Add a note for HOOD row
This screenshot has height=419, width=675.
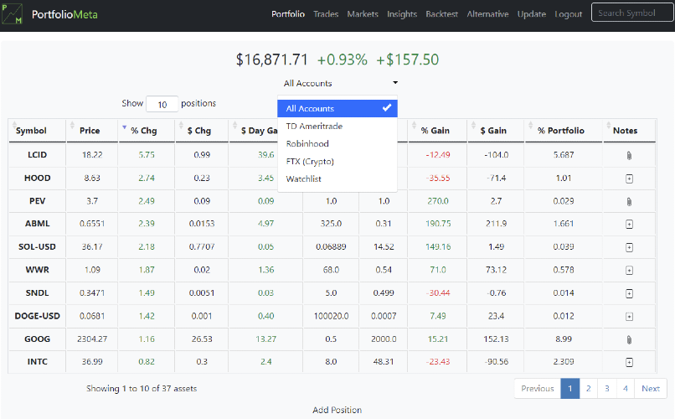point(629,178)
